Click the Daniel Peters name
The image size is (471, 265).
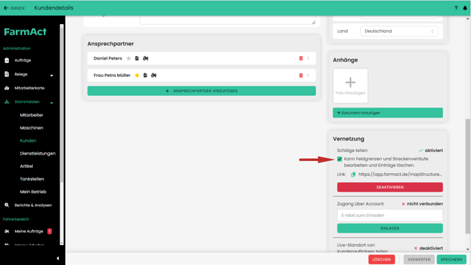point(108,58)
